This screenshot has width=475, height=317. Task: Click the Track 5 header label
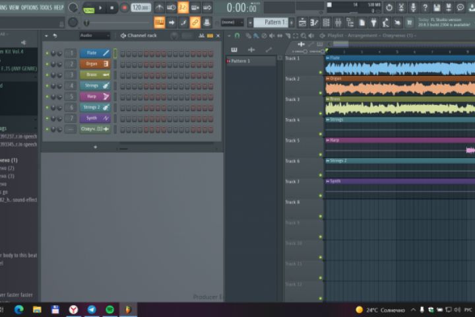coord(293,141)
